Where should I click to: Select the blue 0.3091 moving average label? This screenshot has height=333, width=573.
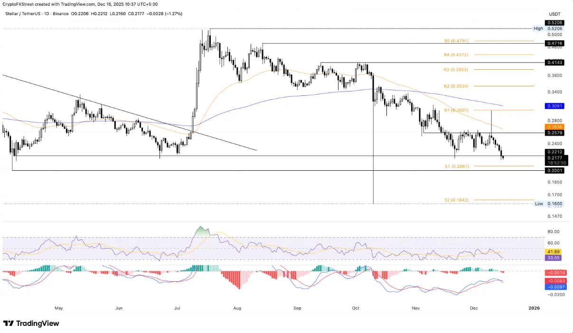click(x=555, y=106)
